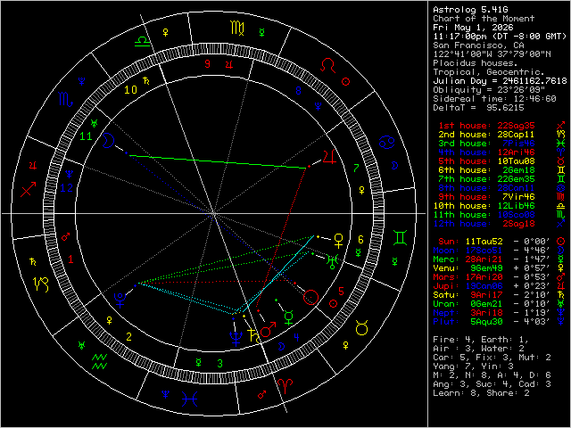
Task: Click the Neptune position '3Ari18'
Action: click(x=486, y=313)
